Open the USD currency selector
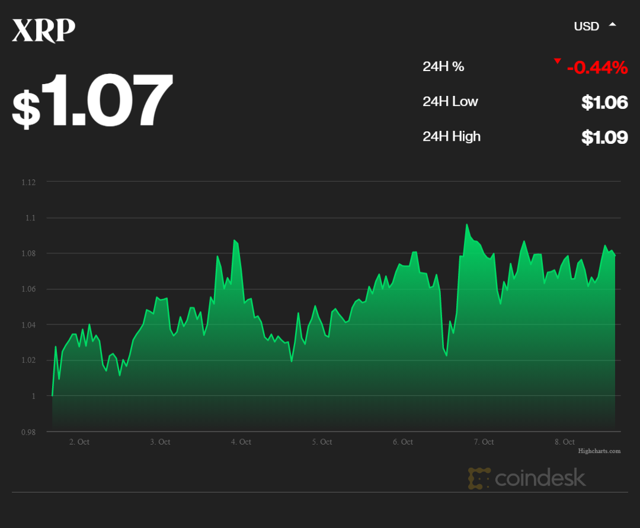 point(587,26)
